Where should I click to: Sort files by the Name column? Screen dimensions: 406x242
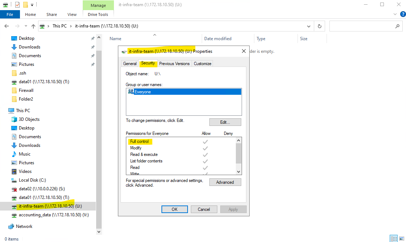[x=115, y=39]
